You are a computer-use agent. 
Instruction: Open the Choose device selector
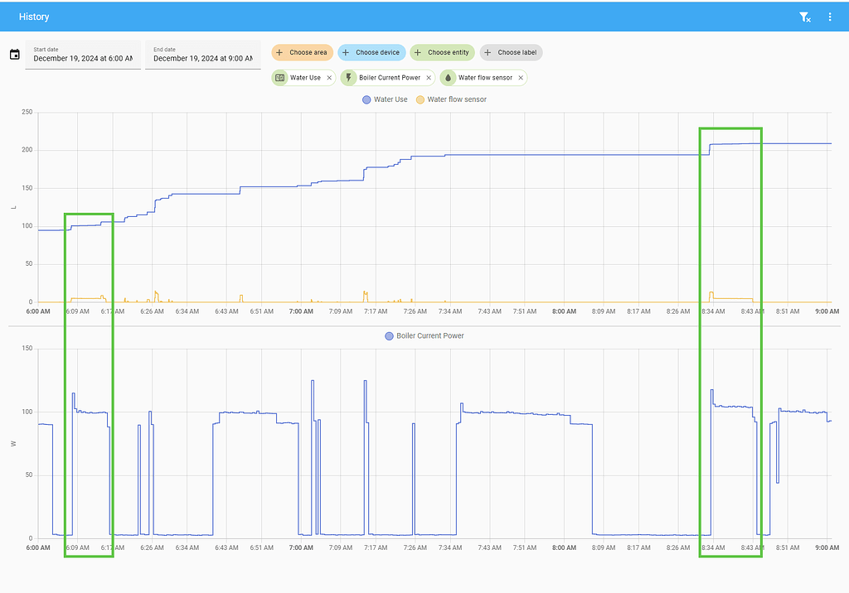371,52
